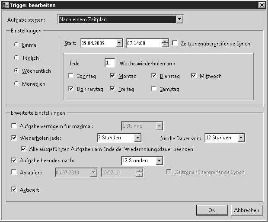
Task: Open the für die Dauer von dropdown
Action: 241,138
